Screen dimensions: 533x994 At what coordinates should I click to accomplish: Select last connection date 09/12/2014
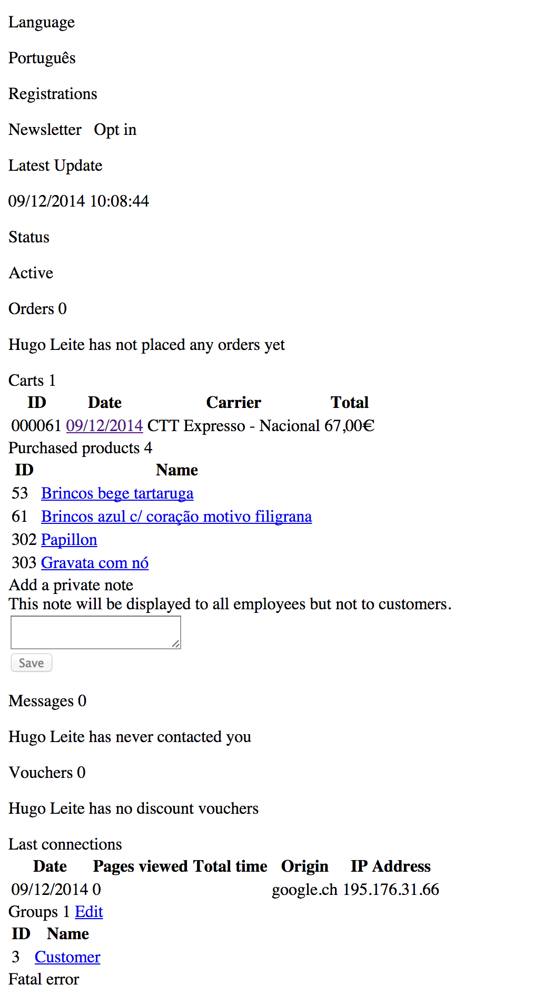[50, 889]
